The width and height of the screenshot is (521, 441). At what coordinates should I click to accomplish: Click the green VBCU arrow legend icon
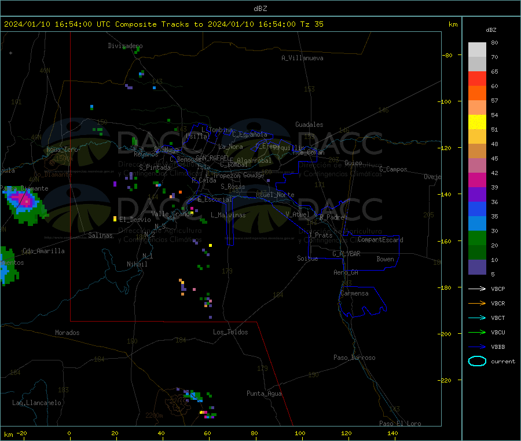pyautogui.click(x=477, y=332)
